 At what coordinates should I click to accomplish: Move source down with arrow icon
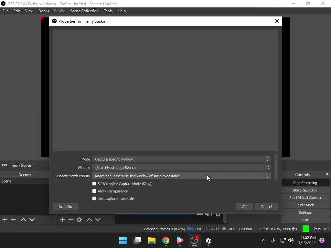pyautogui.click(x=98, y=220)
